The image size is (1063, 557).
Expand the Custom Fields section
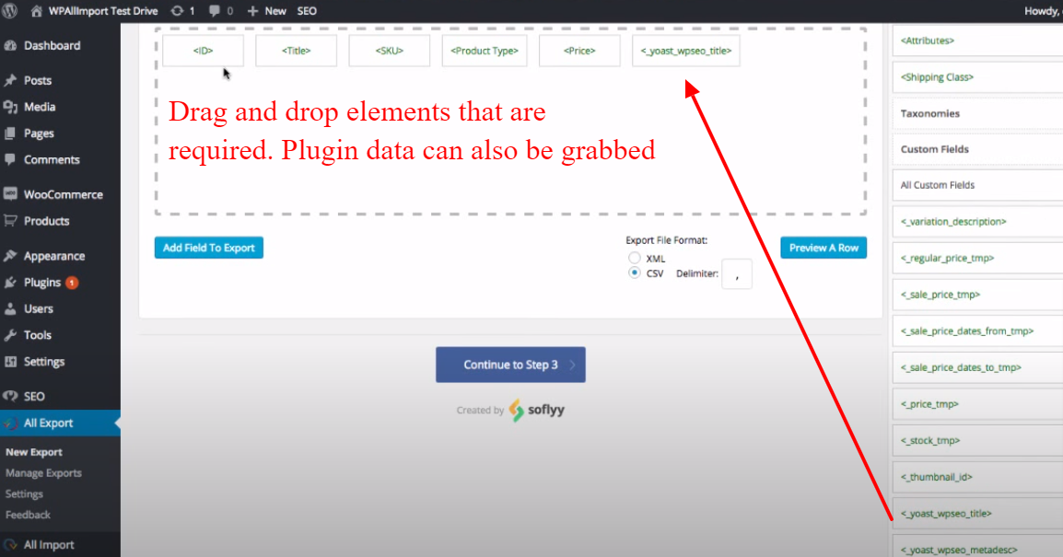click(x=977, y=149)
